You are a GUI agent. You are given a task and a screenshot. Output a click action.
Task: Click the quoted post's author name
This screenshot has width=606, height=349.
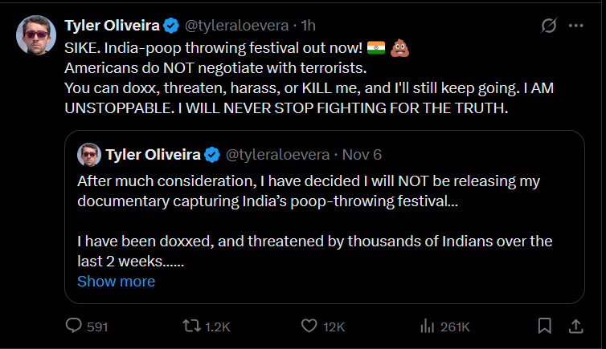pos(152,155)
